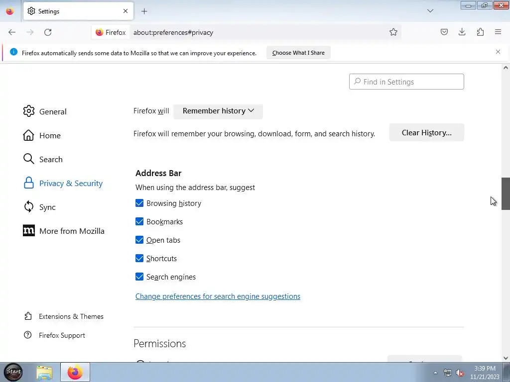Open the Search settings category
This screenshot has width=510, height=382.
click(43, 159)
